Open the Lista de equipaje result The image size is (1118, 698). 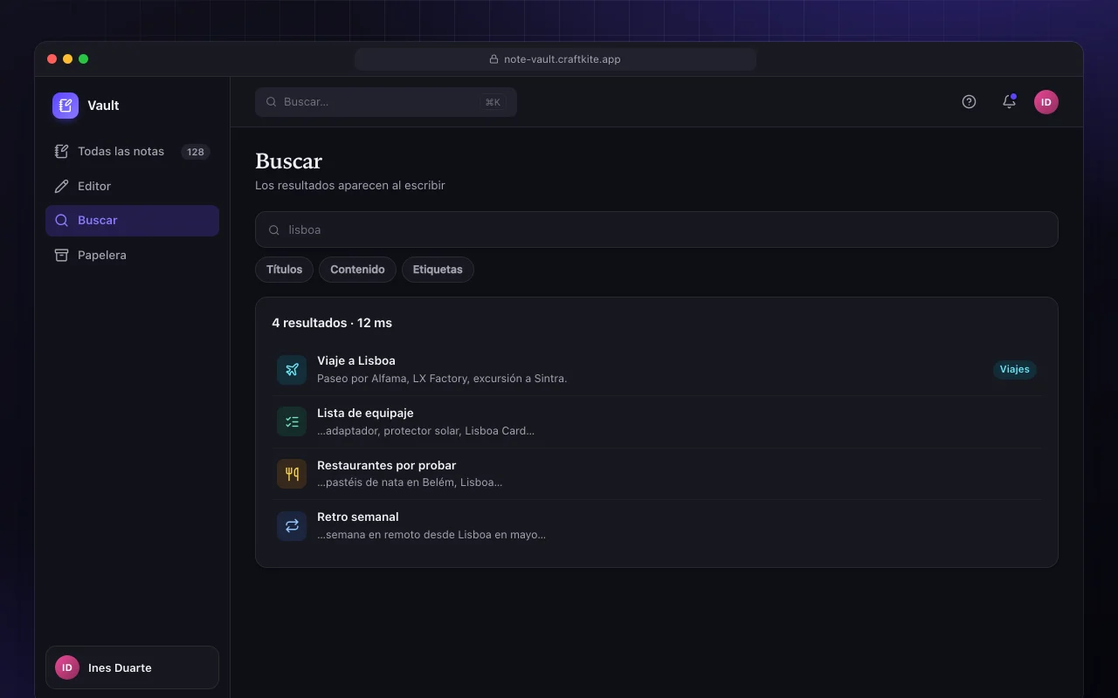[x=657, y=422]
